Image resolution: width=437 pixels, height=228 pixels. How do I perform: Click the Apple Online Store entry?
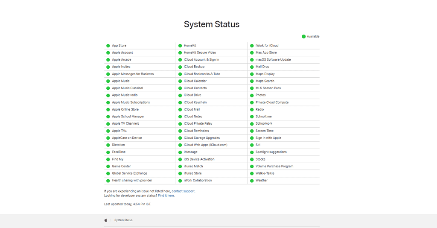[125, 109]
